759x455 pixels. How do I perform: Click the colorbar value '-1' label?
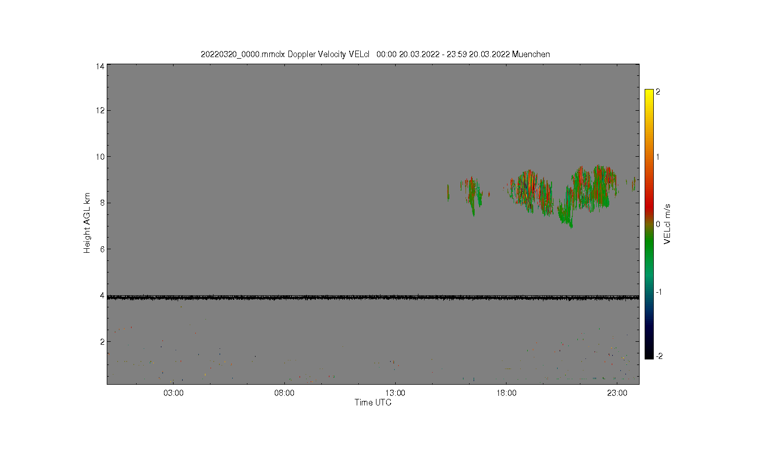pyautogui.click(x=659, y=292)
